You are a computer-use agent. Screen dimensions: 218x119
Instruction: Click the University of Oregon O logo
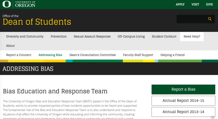pyautogui.click(x=6, y=4)
